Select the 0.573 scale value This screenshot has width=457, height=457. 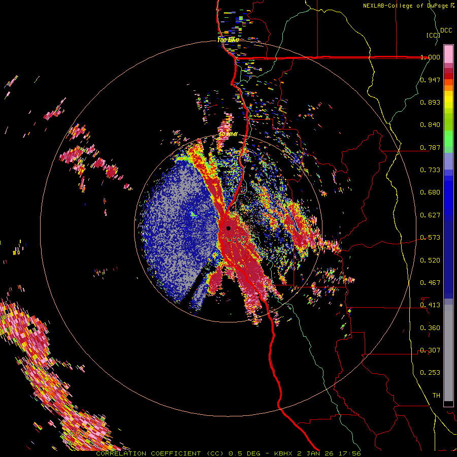tap(430, 238)
